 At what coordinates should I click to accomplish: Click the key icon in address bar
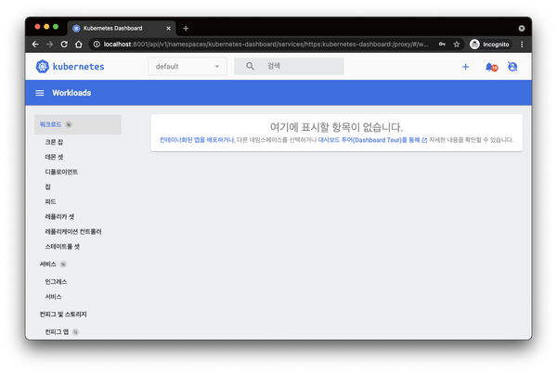(442, 44)
